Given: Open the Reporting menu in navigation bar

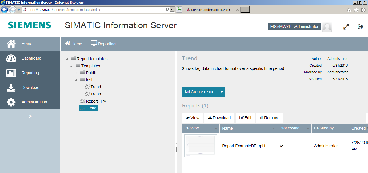Looking at the screenshot, I should (105, 44).
